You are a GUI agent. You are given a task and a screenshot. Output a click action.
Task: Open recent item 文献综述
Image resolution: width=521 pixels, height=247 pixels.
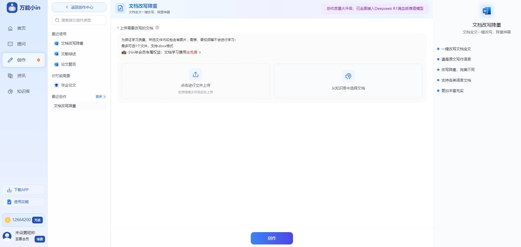pyautogui.click(x=79, y=54)
